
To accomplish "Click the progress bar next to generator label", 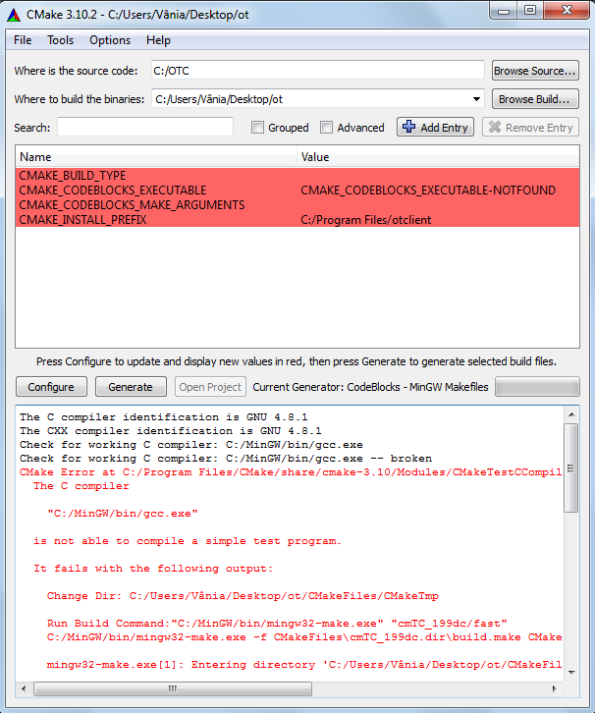I will pos(537,387).
